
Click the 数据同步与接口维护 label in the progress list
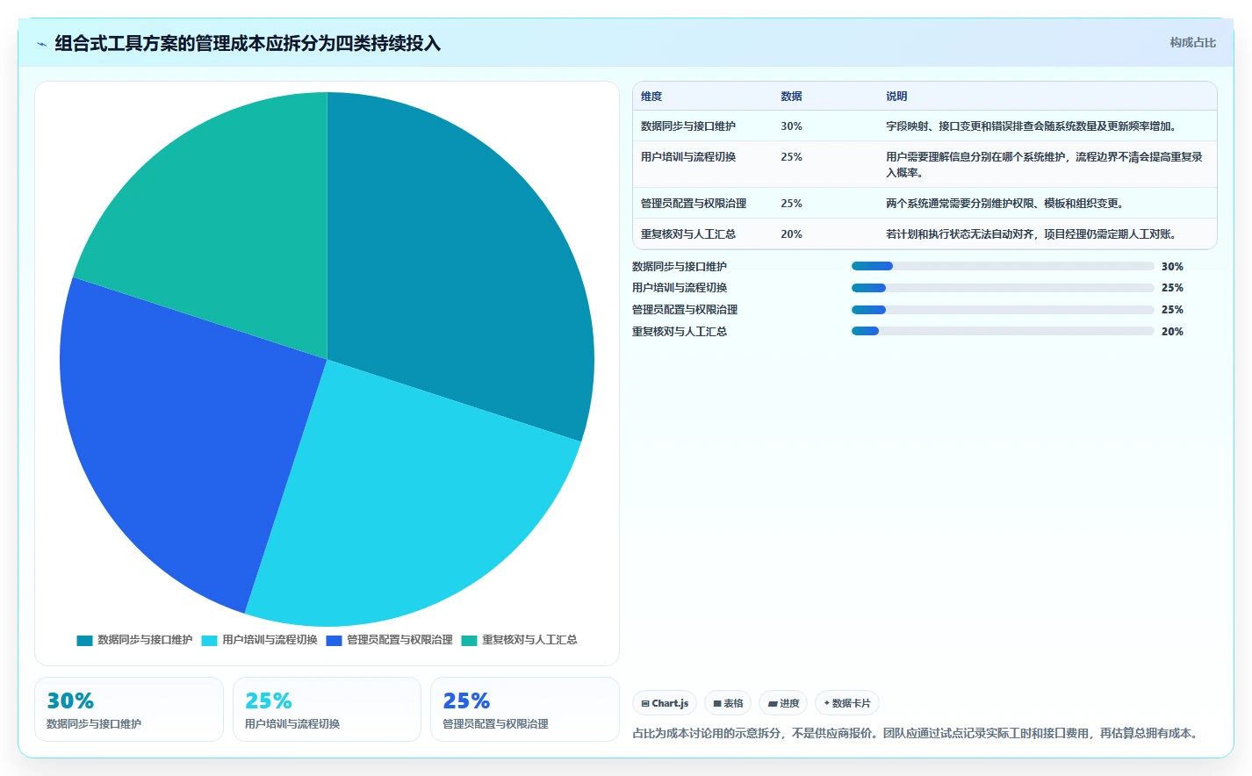tap(680, 266)
